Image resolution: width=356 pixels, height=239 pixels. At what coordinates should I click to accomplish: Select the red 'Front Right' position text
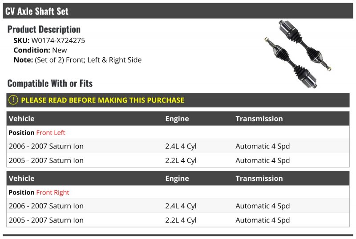pos(53,192)
